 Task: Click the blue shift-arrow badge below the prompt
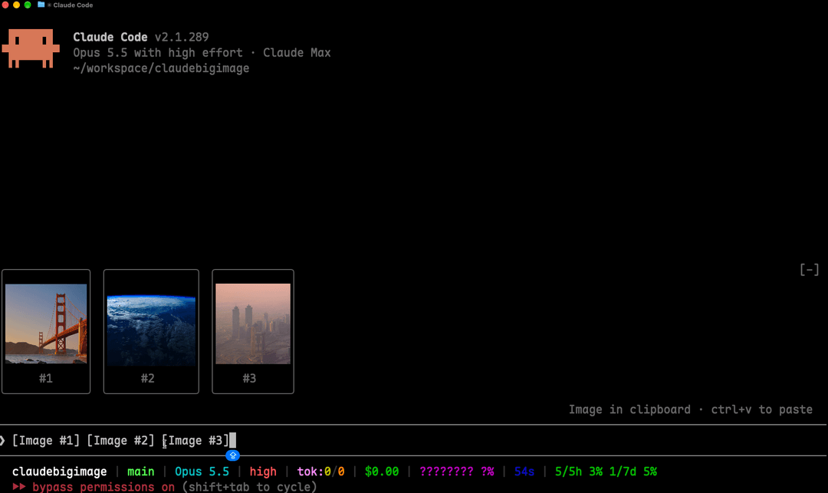coord(232,455)
